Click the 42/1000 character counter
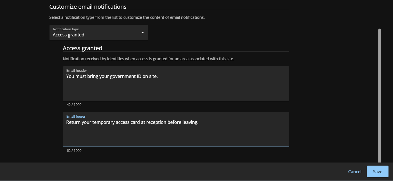 point(74,105)
